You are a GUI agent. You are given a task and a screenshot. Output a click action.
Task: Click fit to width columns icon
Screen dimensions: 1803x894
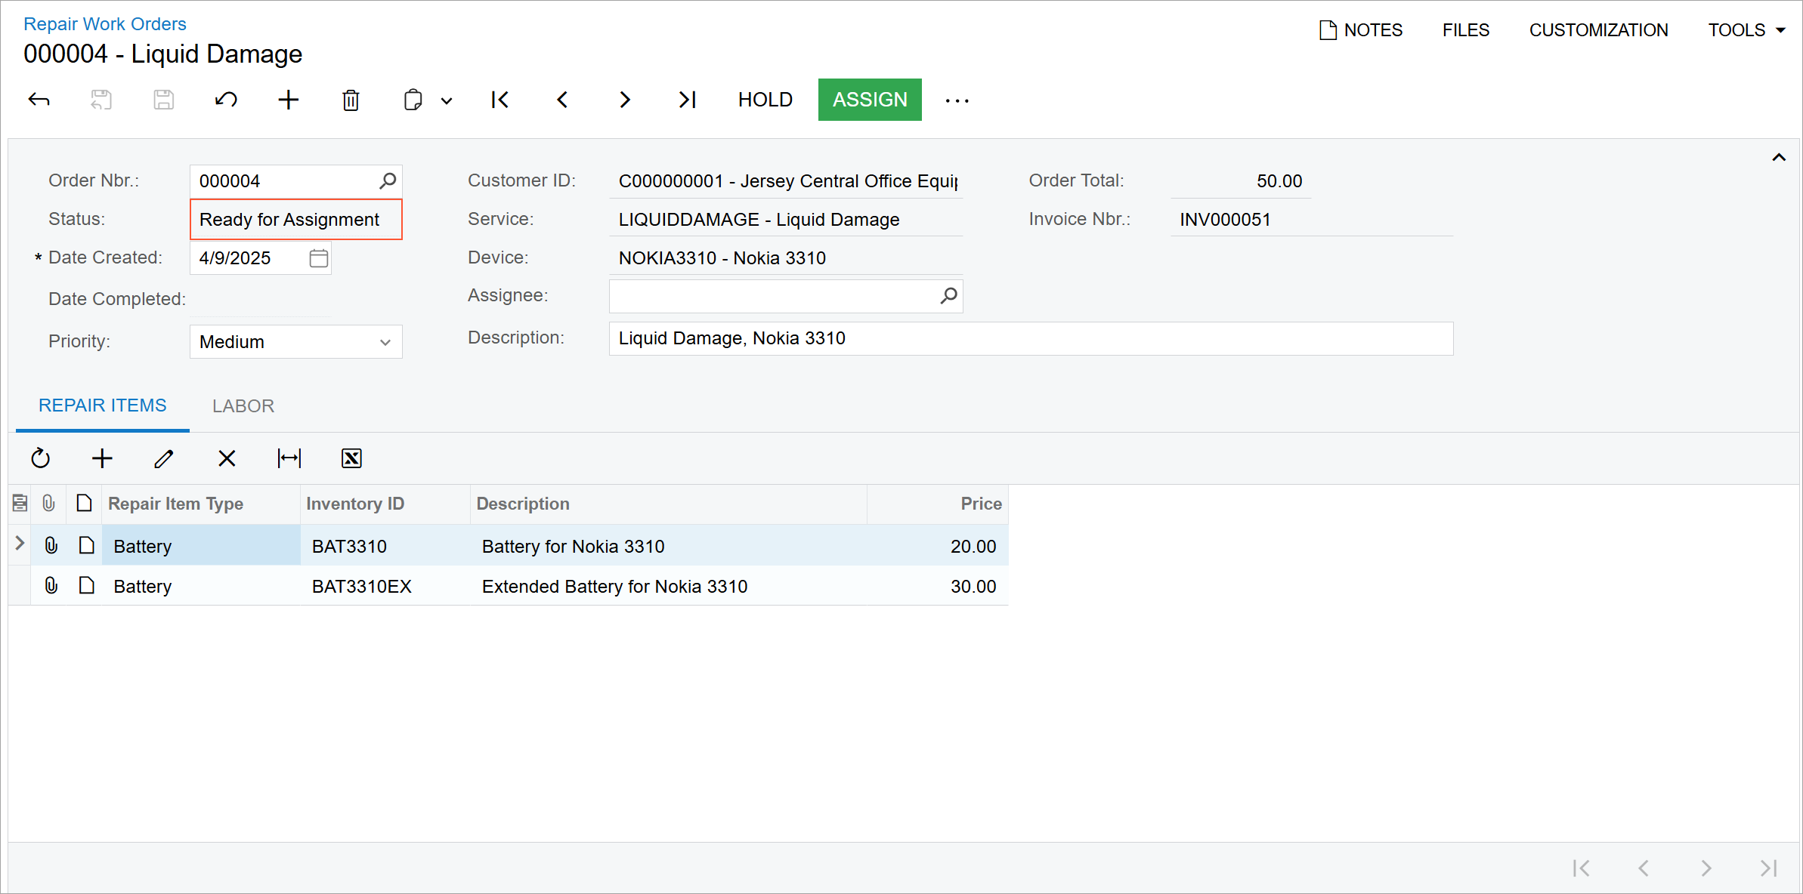tap(289, 458)
